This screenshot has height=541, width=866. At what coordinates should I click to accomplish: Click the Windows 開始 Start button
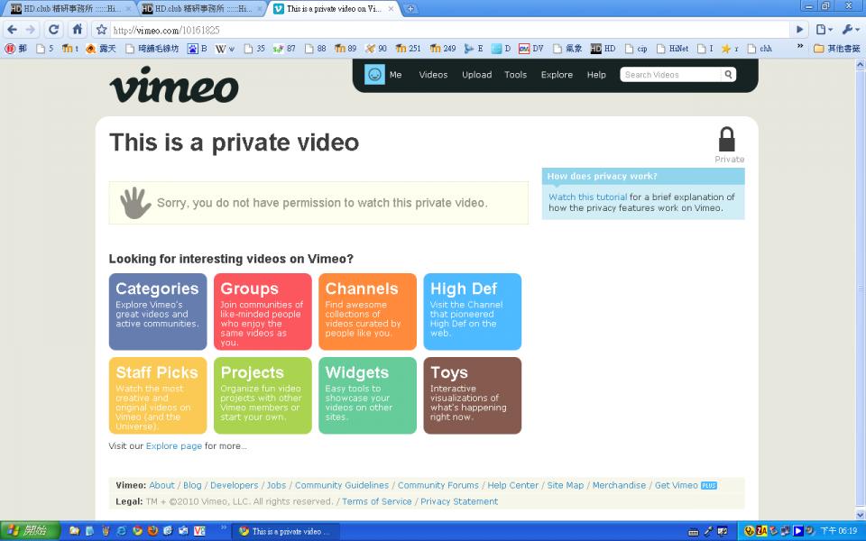tap(30, 531)
